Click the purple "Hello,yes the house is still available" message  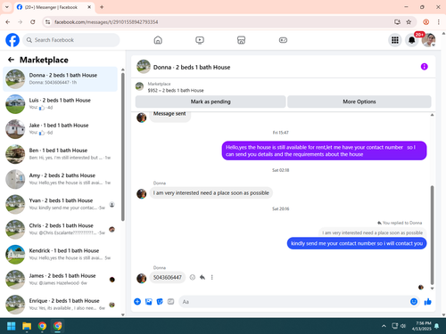[324, 151]
